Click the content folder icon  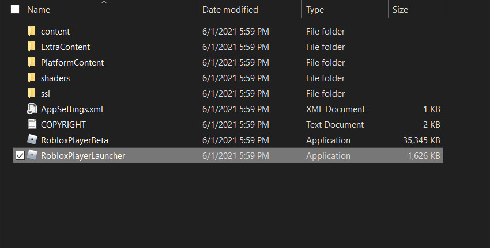click(x=32, y=31)
